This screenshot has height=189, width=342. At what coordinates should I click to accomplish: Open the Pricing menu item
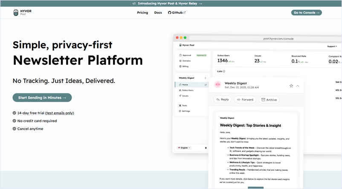(142, 13)
